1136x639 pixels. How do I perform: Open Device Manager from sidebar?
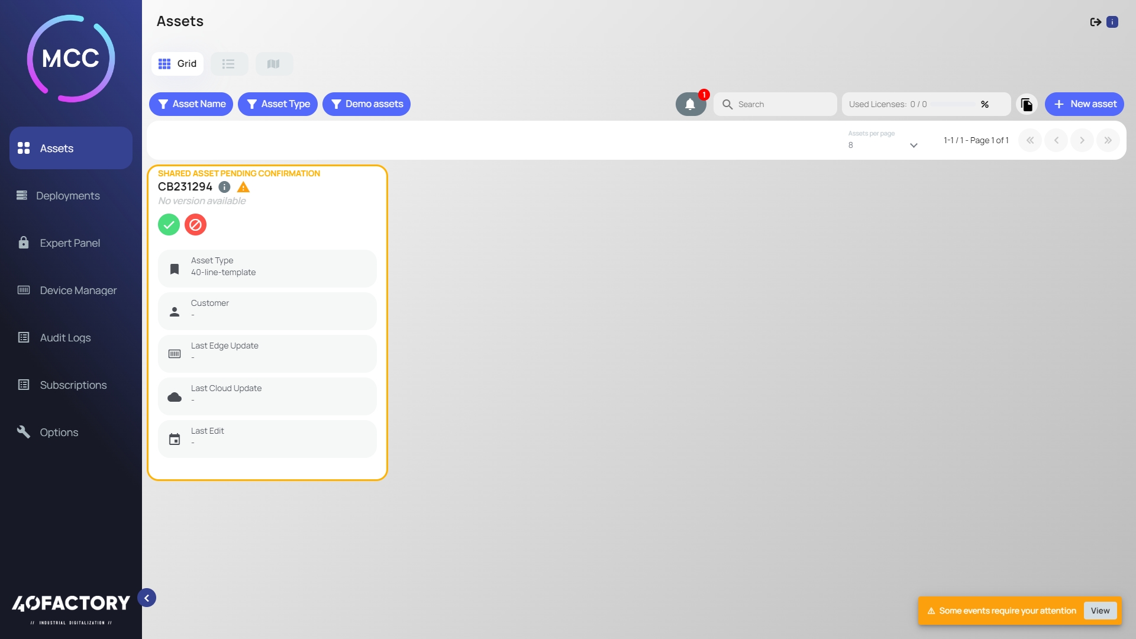click(x=78, y=291)
